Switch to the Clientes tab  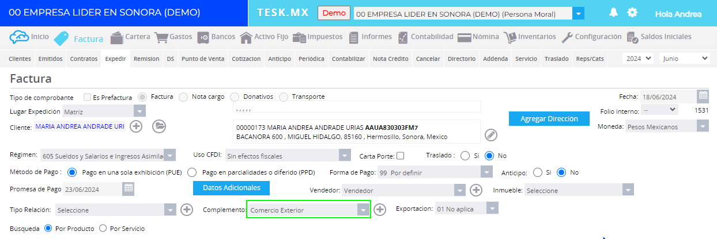[20, 59]
